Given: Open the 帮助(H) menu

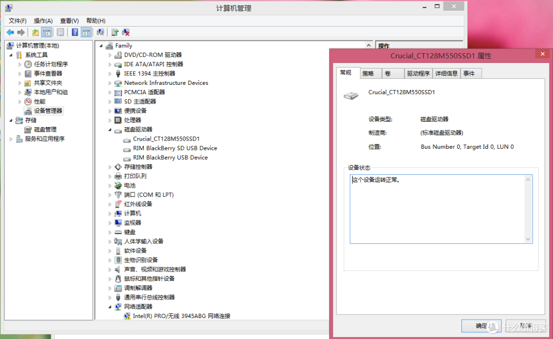Looking at the screenshot, I should 96,21.
